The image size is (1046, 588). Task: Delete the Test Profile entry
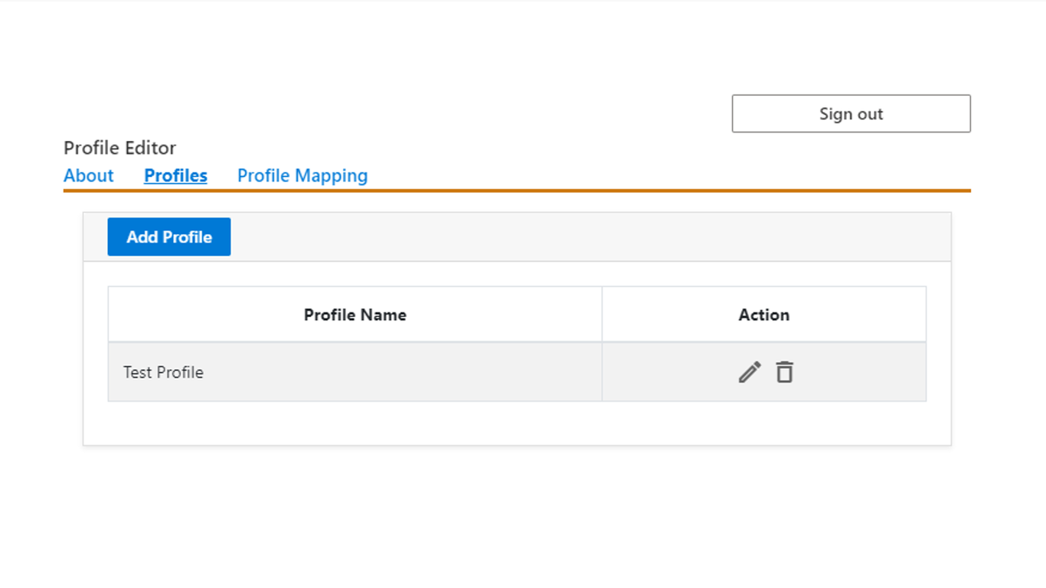click(x=784, y=372)
